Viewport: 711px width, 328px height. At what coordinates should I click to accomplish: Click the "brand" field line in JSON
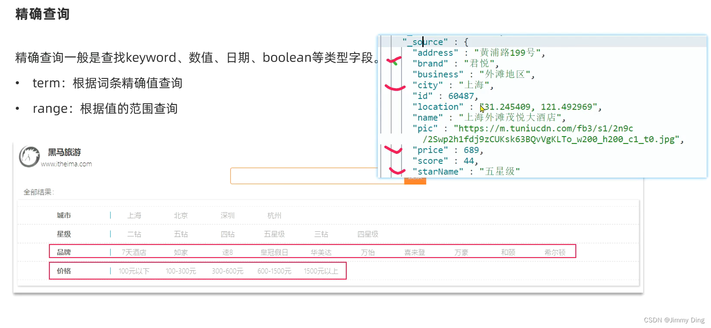(x=456, y=64)
